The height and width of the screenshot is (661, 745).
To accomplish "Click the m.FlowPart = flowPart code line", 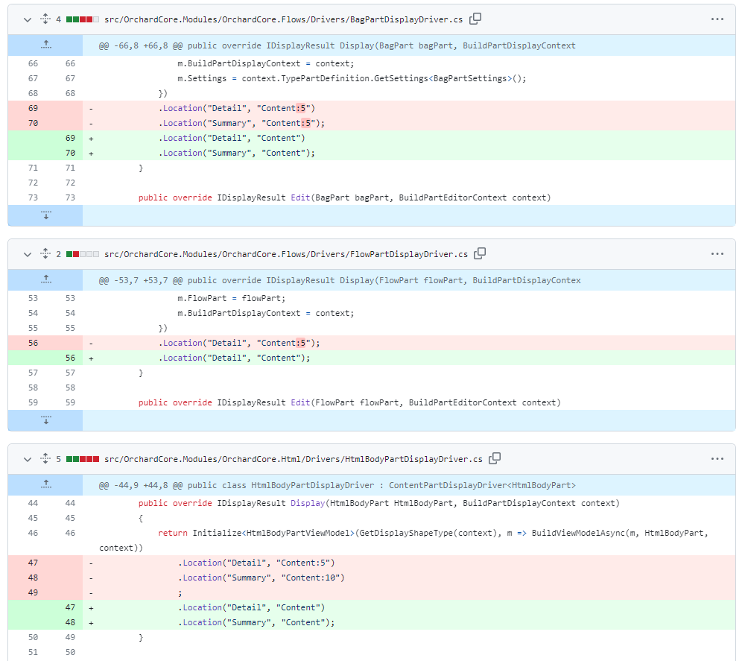I will (232, 298).
